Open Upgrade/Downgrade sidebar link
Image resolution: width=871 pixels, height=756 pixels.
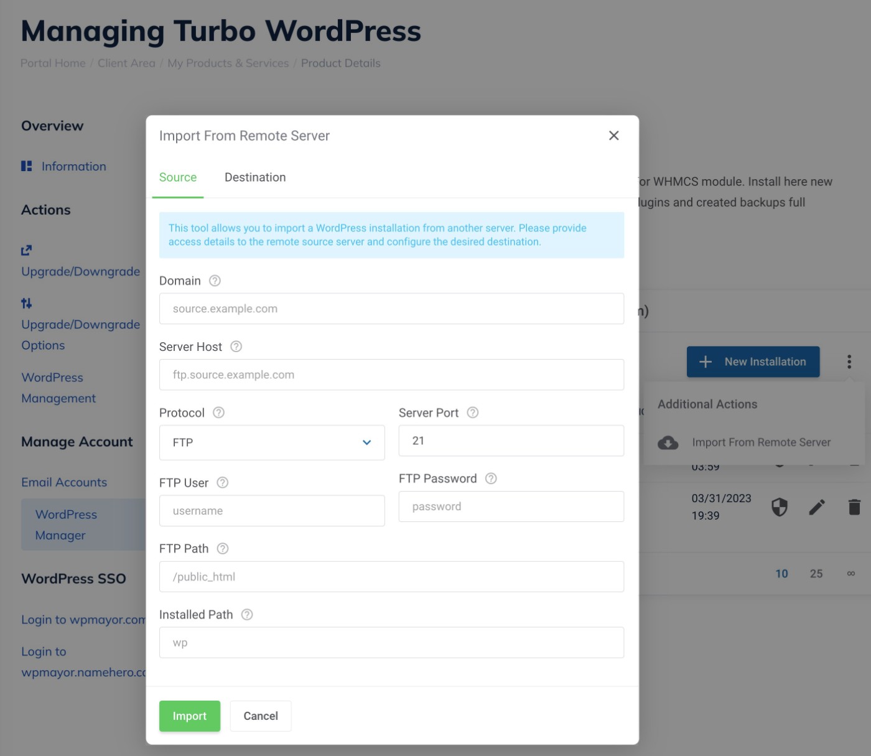click(81, 271)
